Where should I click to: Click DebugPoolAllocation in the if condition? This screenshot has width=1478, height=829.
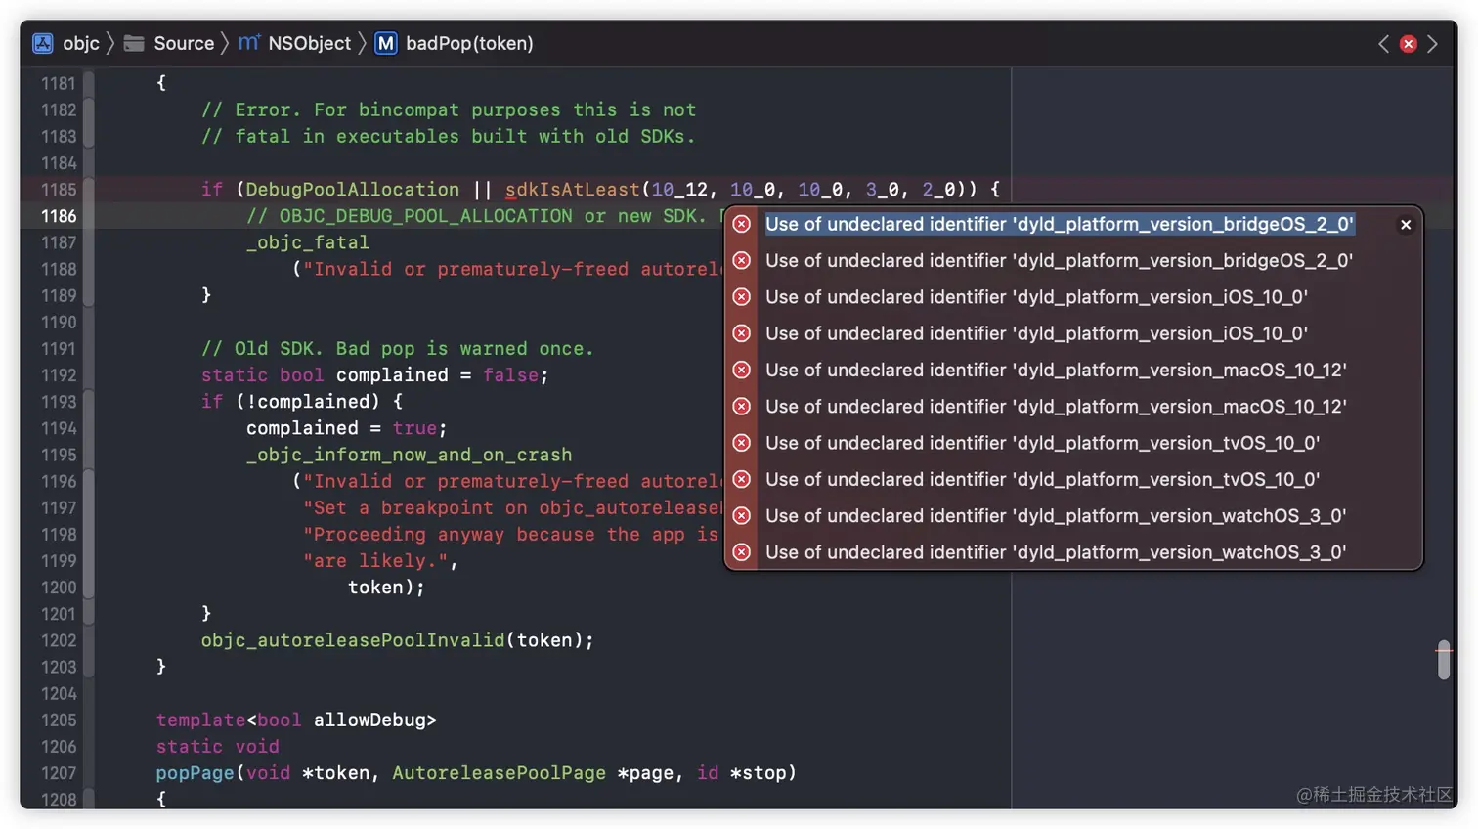[352, 190]
